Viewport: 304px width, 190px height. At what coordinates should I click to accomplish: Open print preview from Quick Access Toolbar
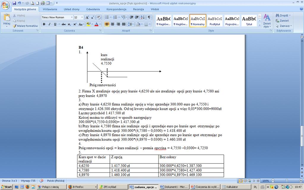tap(32, 3)
